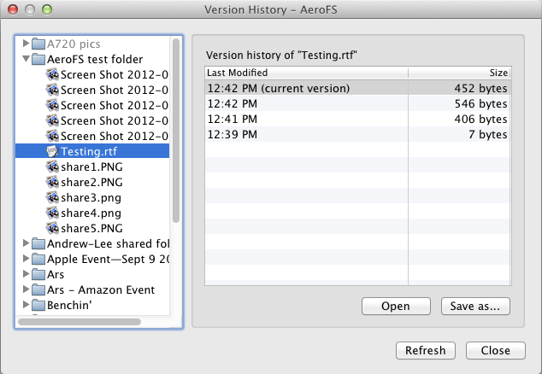Click the Ars folder icon
Image resolution: width=542 pixels, height=374 pixels.
point(38,274)
